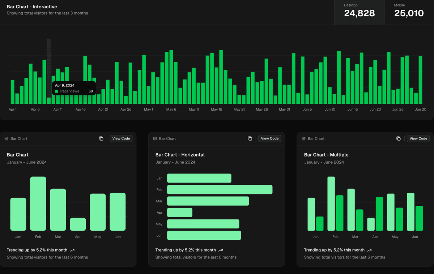Copy the Bar Chart - Horizontal code
Image resolution: width=434 pixels, height=274 pixels.
250,138
